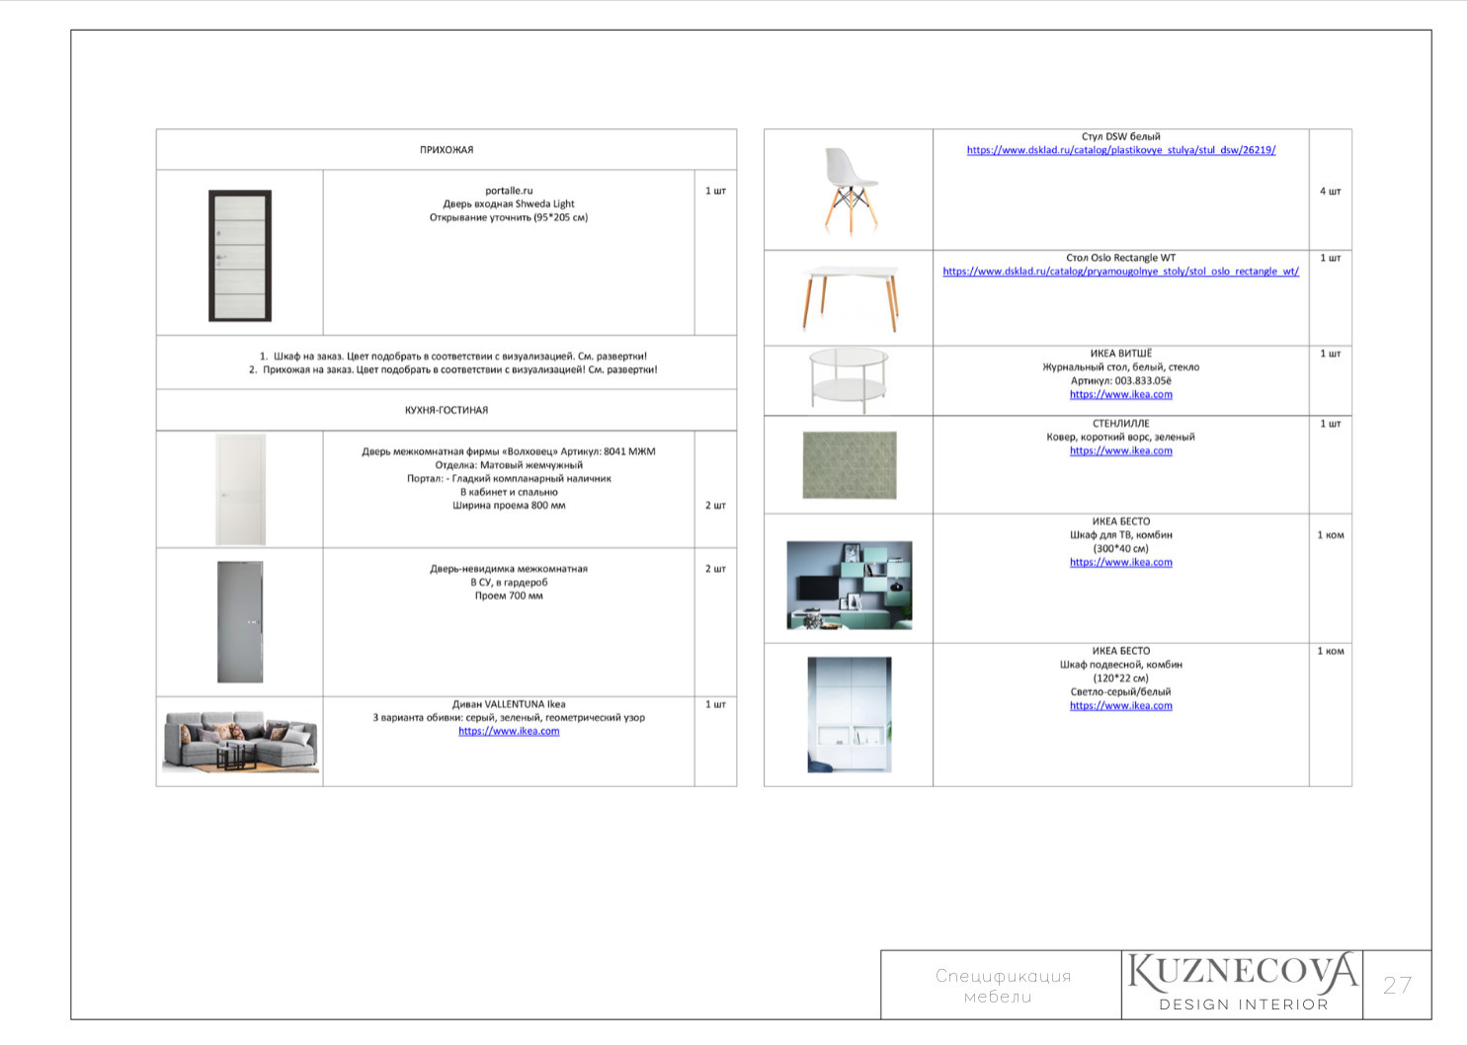Click the note starting 'Прихожая на заказ'
1467x1045 pixels.
pos(452,369)
